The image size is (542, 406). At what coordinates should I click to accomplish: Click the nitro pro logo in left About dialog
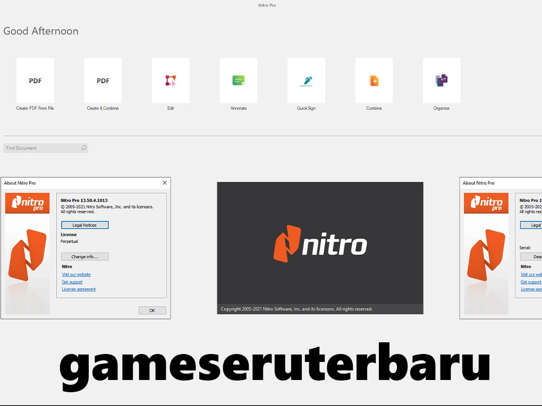click(x=27, y=203)
